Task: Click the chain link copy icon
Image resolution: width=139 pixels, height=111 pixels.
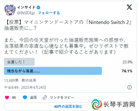Action: click(x=45, y=98)
